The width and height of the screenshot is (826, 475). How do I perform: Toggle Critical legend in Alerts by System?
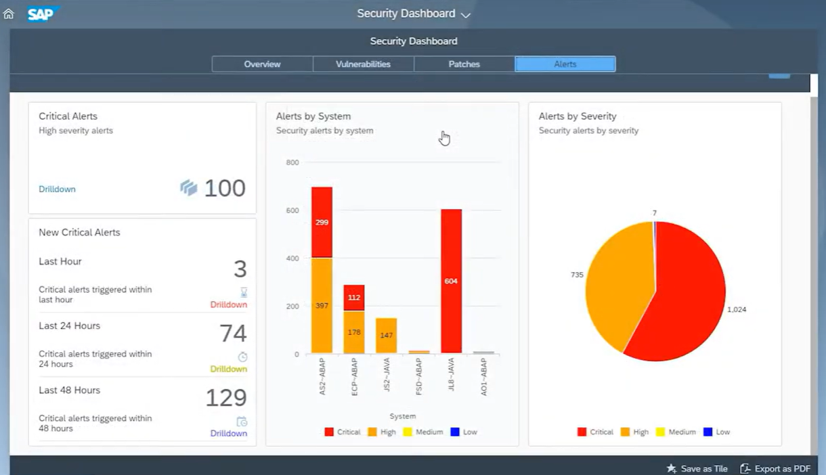point(343,432)
